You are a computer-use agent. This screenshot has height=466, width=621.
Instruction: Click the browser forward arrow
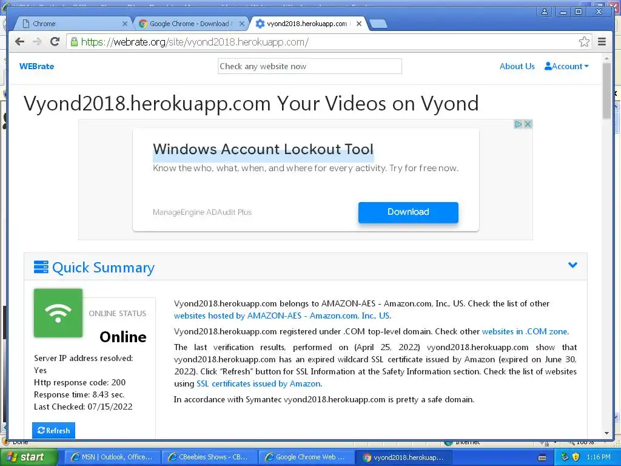pyautogui.click(x=37, y=42)
